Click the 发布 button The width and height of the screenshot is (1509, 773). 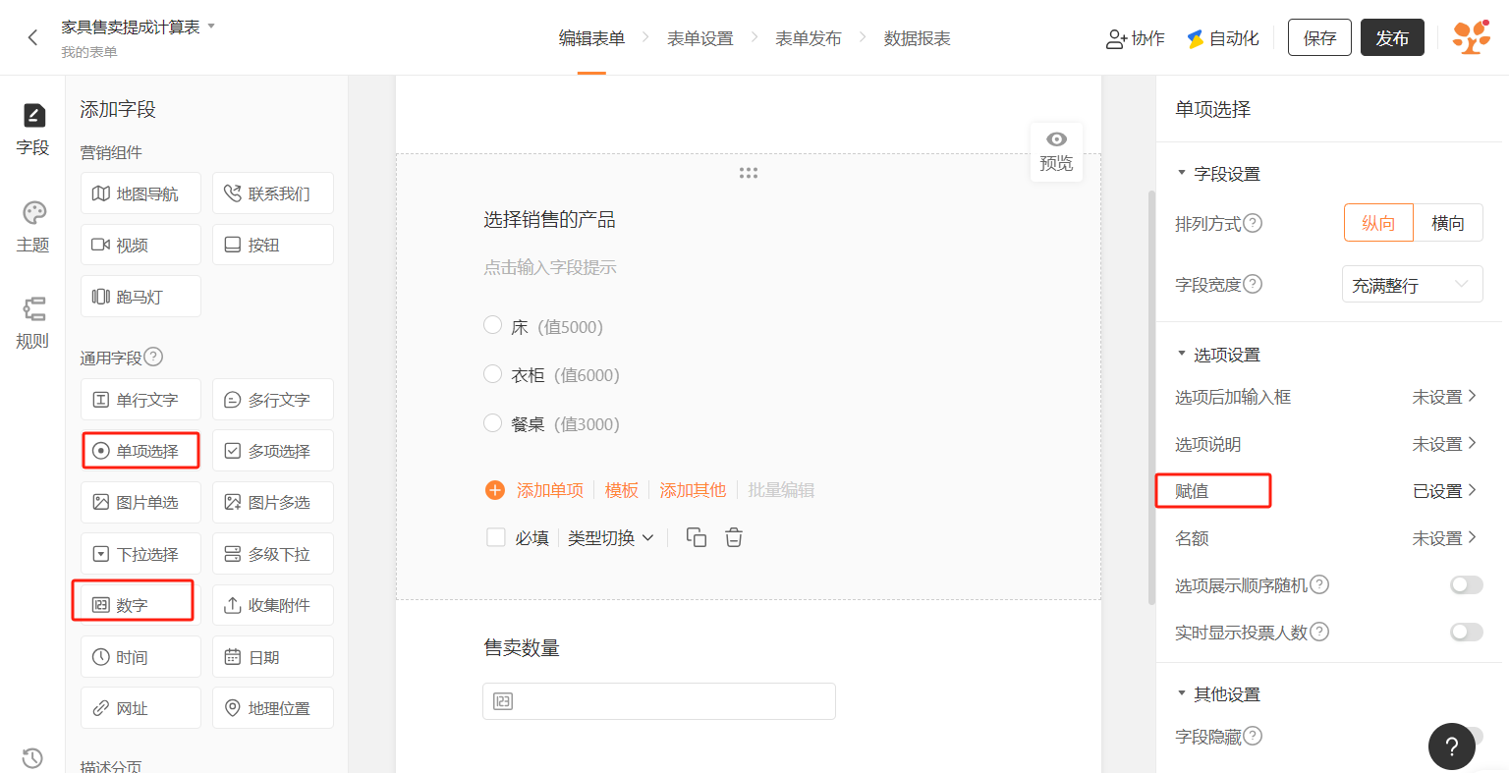click(1392, 37)
